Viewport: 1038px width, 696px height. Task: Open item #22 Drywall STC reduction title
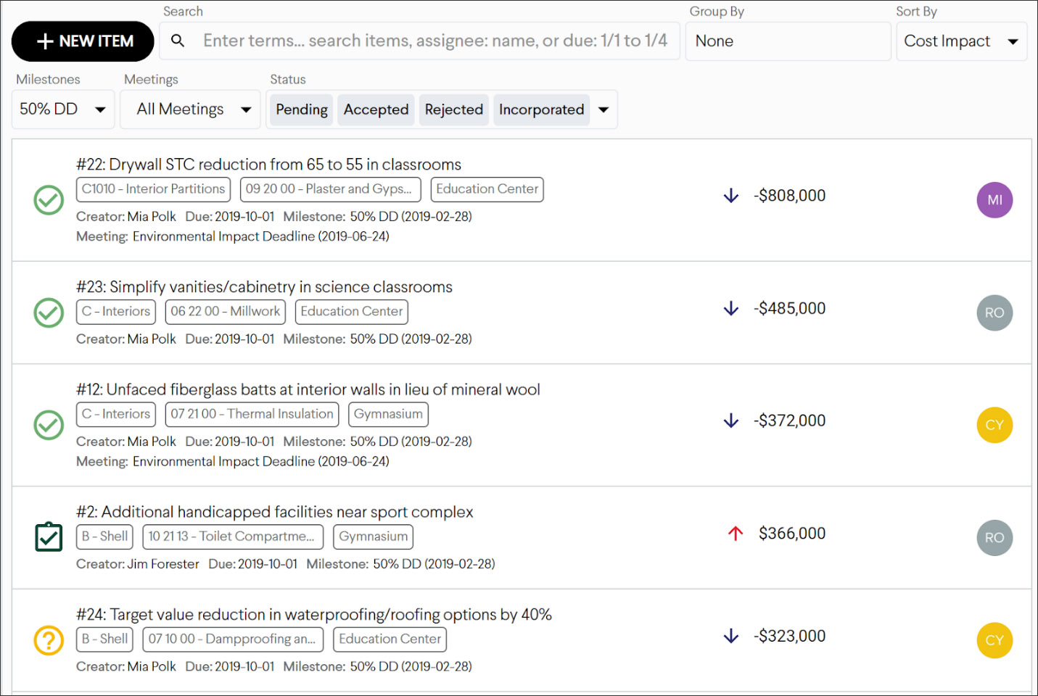coord(268,165)
